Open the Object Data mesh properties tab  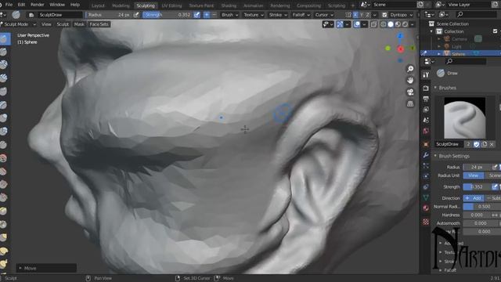426,197
